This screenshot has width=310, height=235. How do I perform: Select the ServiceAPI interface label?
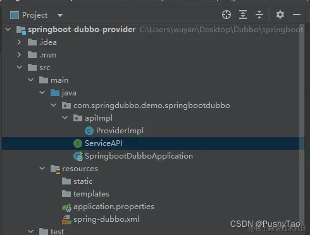[104, 143]
